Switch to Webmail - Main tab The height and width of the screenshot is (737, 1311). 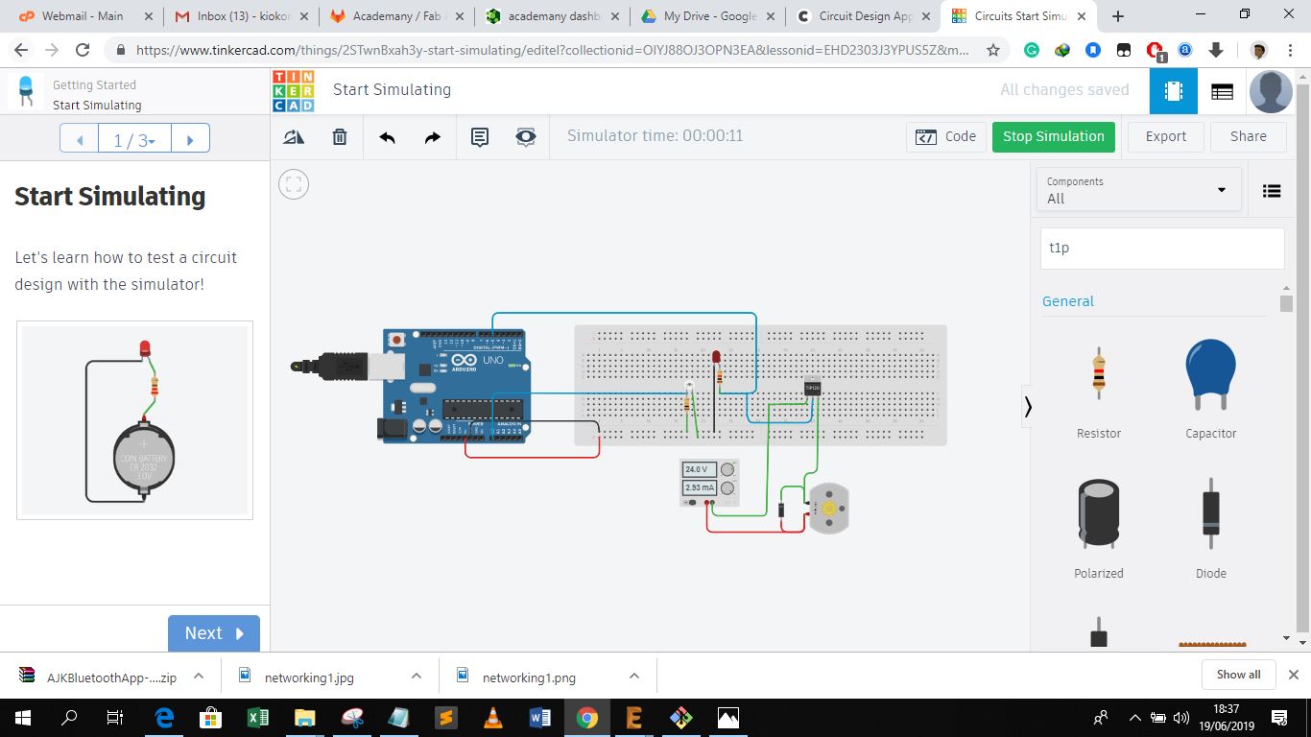(83, 16)
